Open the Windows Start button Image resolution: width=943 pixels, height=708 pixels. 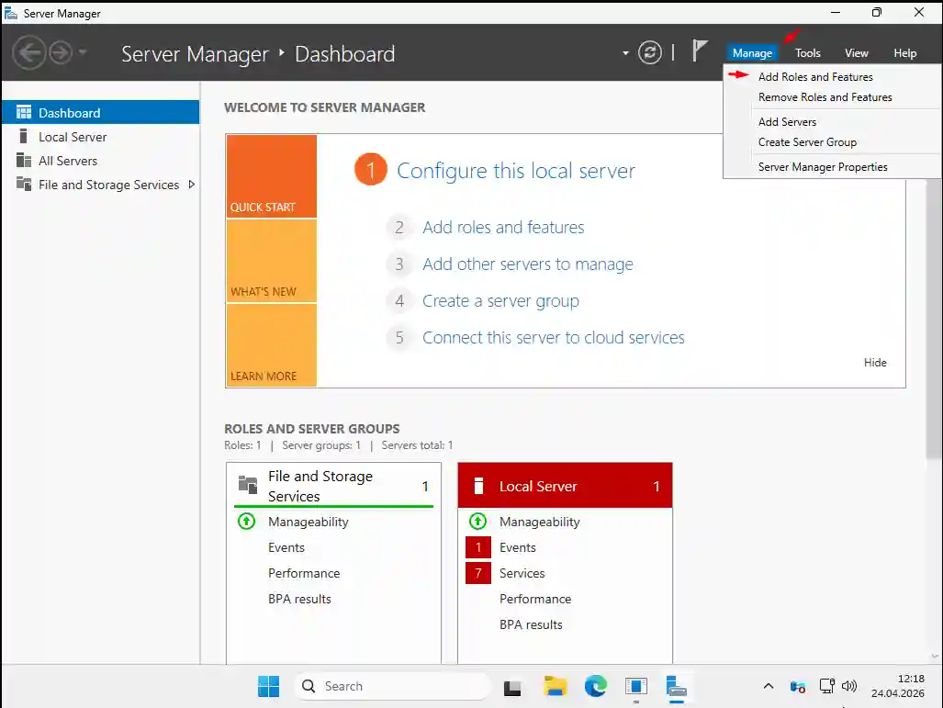coord(268,686)
